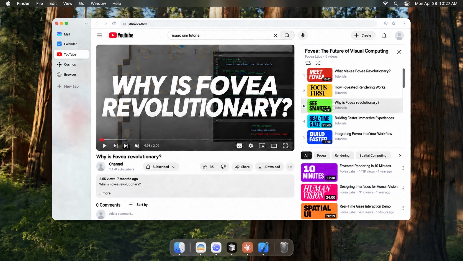Open Sort by comments menu
463x261 pixels.
[138, 204]
